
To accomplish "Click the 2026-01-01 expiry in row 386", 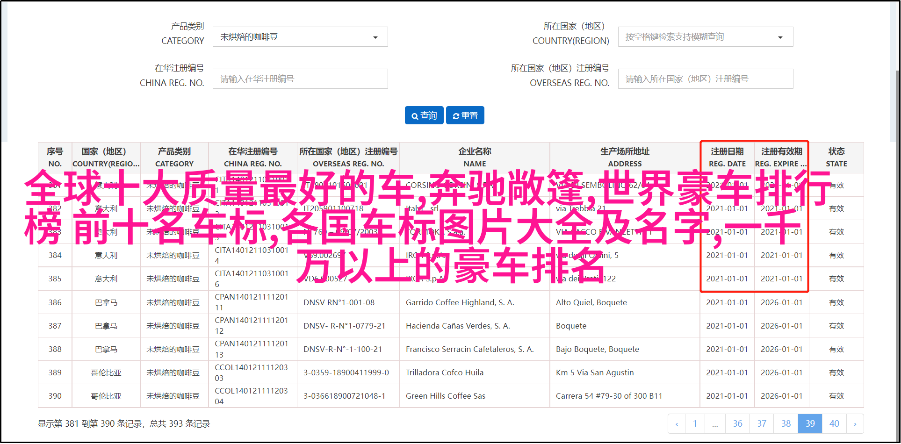I will coord(782,302).
